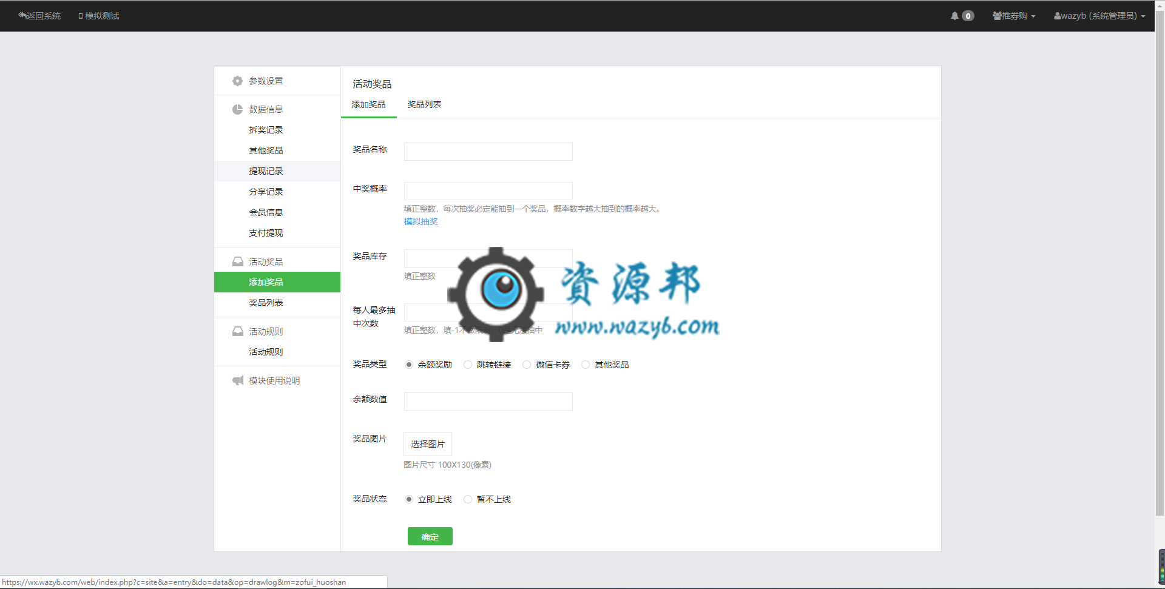This screenshot has height=589, width=1165.
Task: Click the 模拟抽奖 link
Action: (420, 221)
